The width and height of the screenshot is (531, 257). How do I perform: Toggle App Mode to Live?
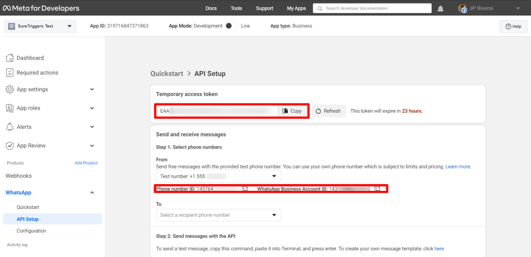[x=232, y=26]
